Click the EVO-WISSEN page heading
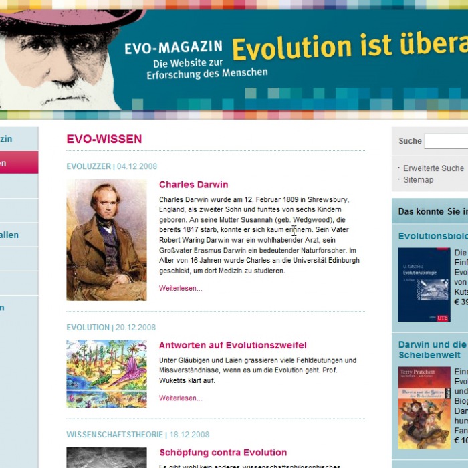This screenshot has width=468, height=468. [x=104, y=139]
